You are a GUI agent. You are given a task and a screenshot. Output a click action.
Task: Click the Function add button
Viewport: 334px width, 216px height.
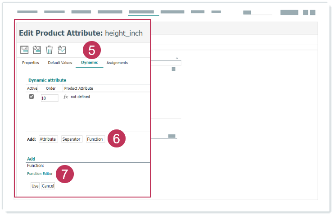click(95, 139)
